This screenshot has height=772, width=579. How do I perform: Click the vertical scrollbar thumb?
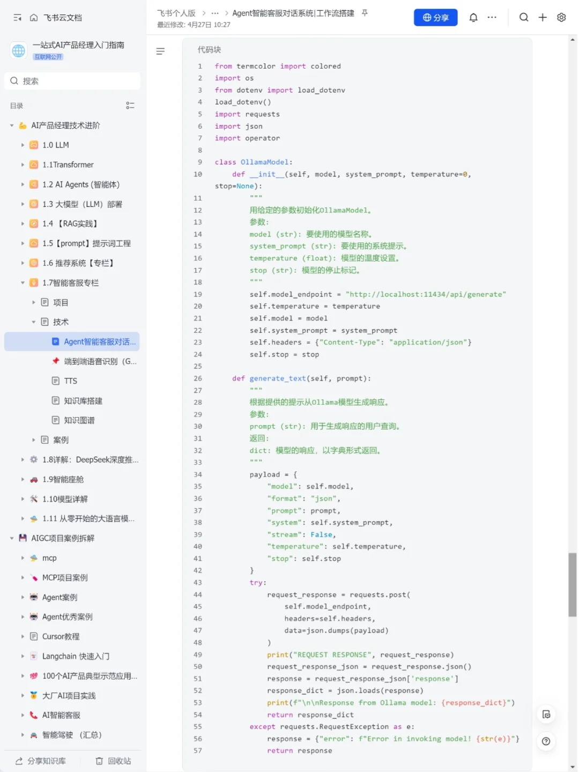[572, 584]
